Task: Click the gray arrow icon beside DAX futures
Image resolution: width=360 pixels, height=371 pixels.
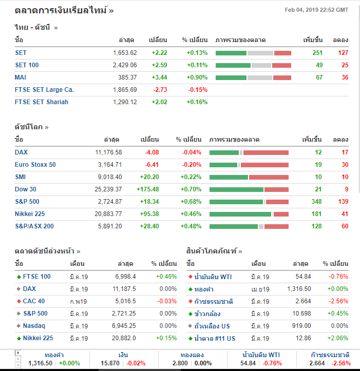Action: (x=19, y=289)
